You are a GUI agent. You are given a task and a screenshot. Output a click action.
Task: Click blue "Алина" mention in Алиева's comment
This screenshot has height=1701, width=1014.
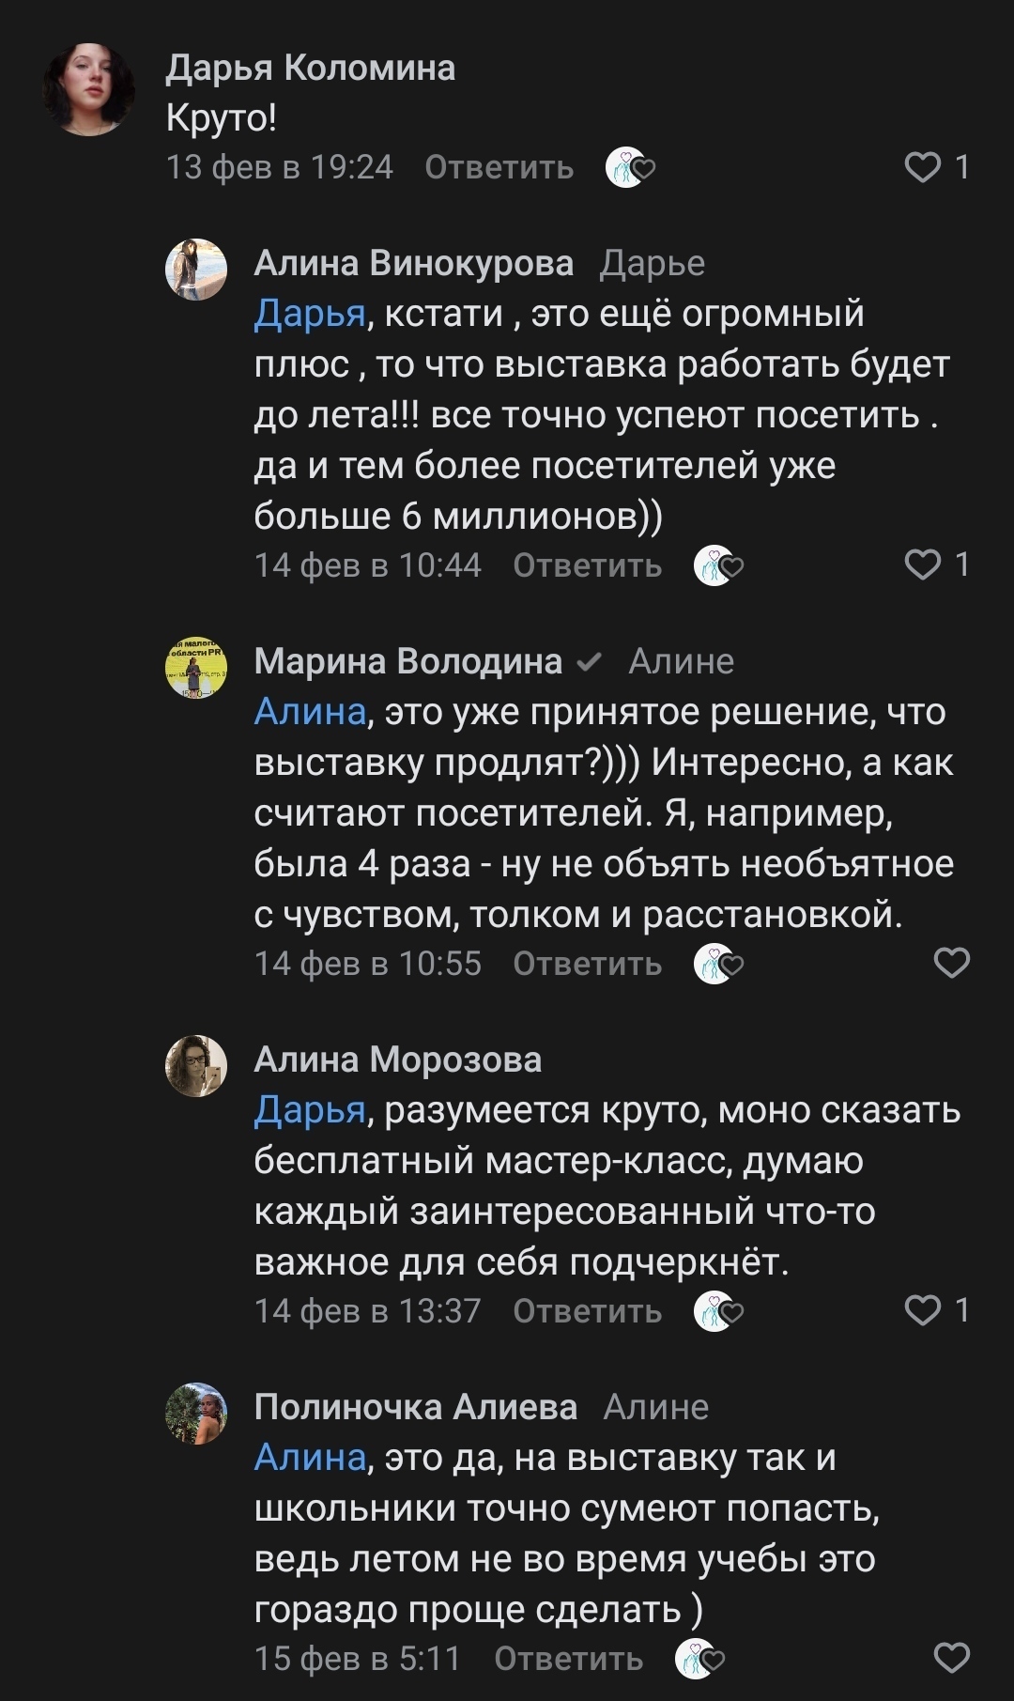[309, 1458]
